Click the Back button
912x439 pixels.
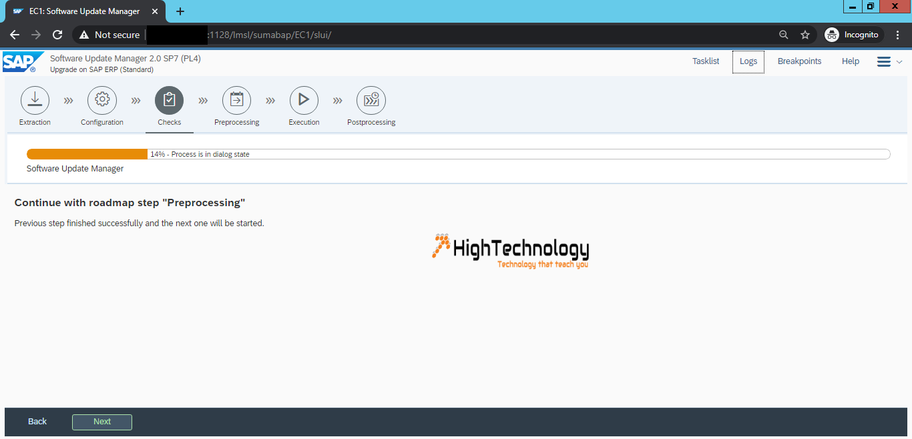tap(37, 422)
